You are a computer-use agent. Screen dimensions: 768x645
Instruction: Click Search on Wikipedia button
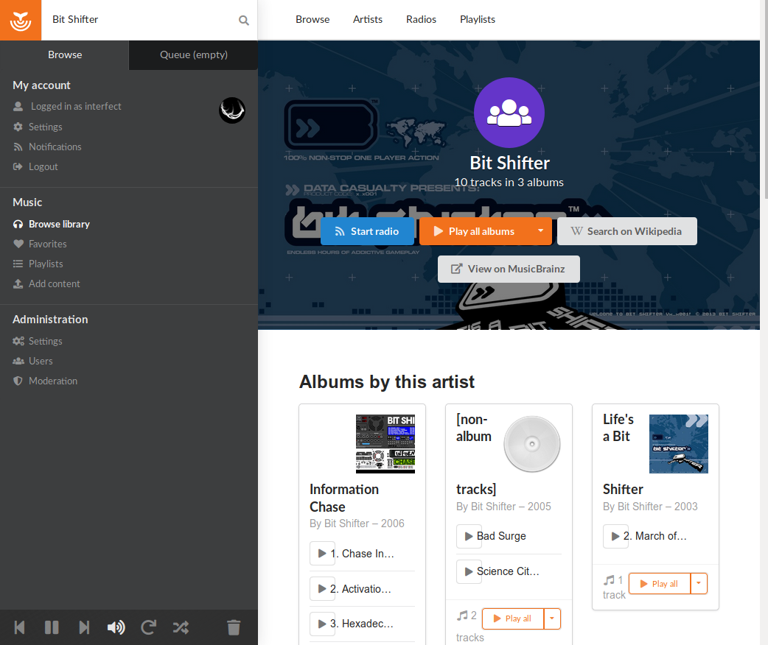coord(627,231)
